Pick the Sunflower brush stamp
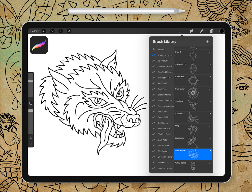This screenshot has height=192, width=252. tap(193, 93)
